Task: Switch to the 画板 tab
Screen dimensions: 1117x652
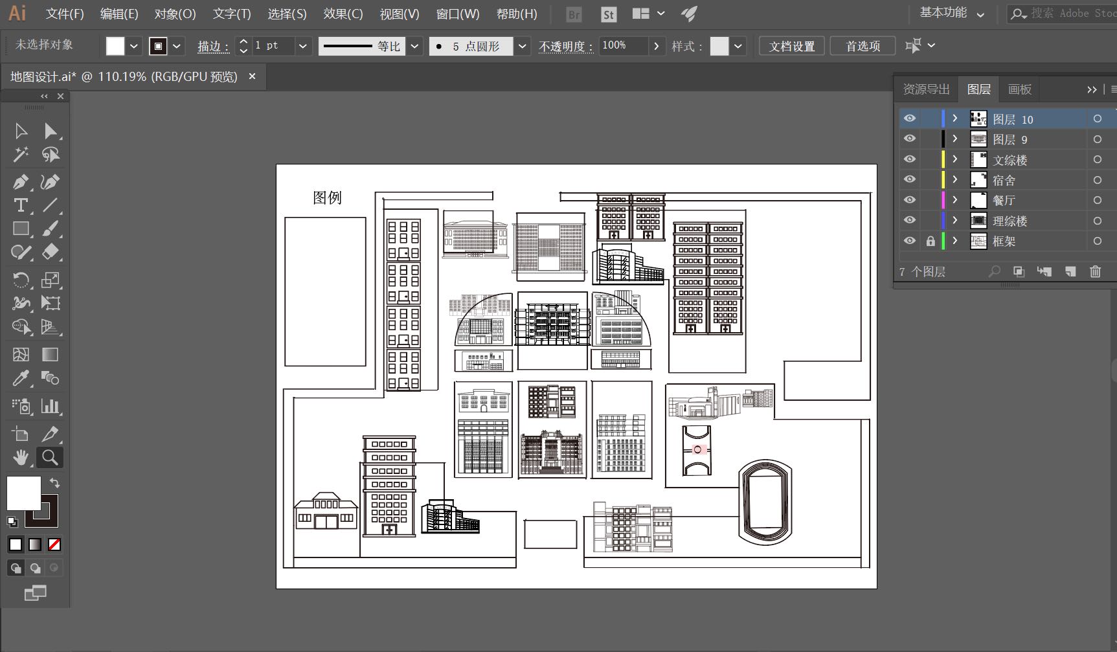Action: coord(1019,89)
